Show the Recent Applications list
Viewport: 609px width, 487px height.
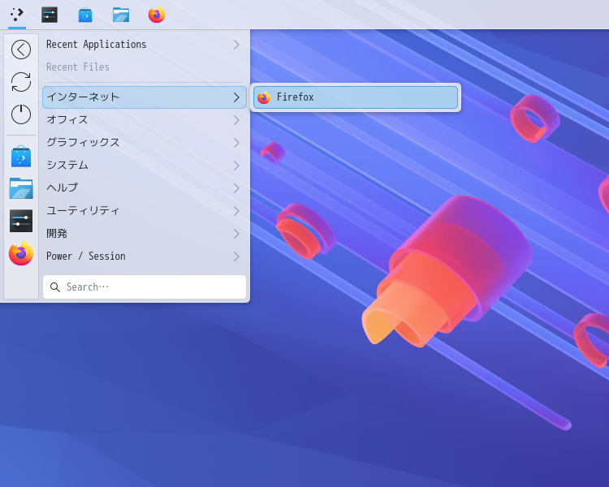coord(144,45)
